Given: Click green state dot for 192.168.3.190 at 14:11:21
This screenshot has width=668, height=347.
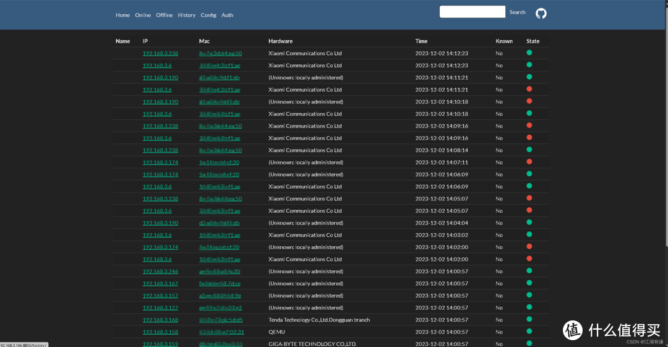Looking at the screenshot, I should coord(529,77).
